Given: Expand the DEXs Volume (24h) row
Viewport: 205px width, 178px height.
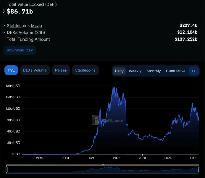Looking at the screenshot, I should coord(4,32).
